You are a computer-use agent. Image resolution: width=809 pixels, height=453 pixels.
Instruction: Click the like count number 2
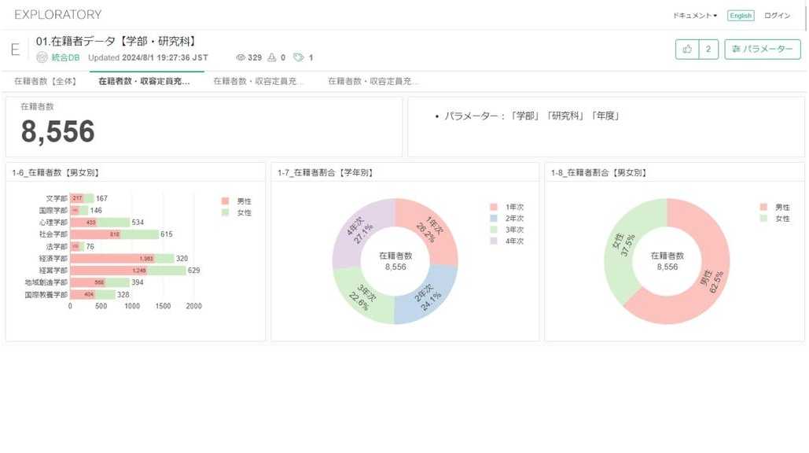(708, 50)
